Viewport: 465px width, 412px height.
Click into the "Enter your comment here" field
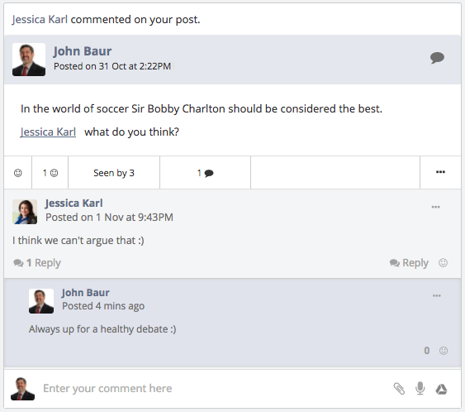214,388
